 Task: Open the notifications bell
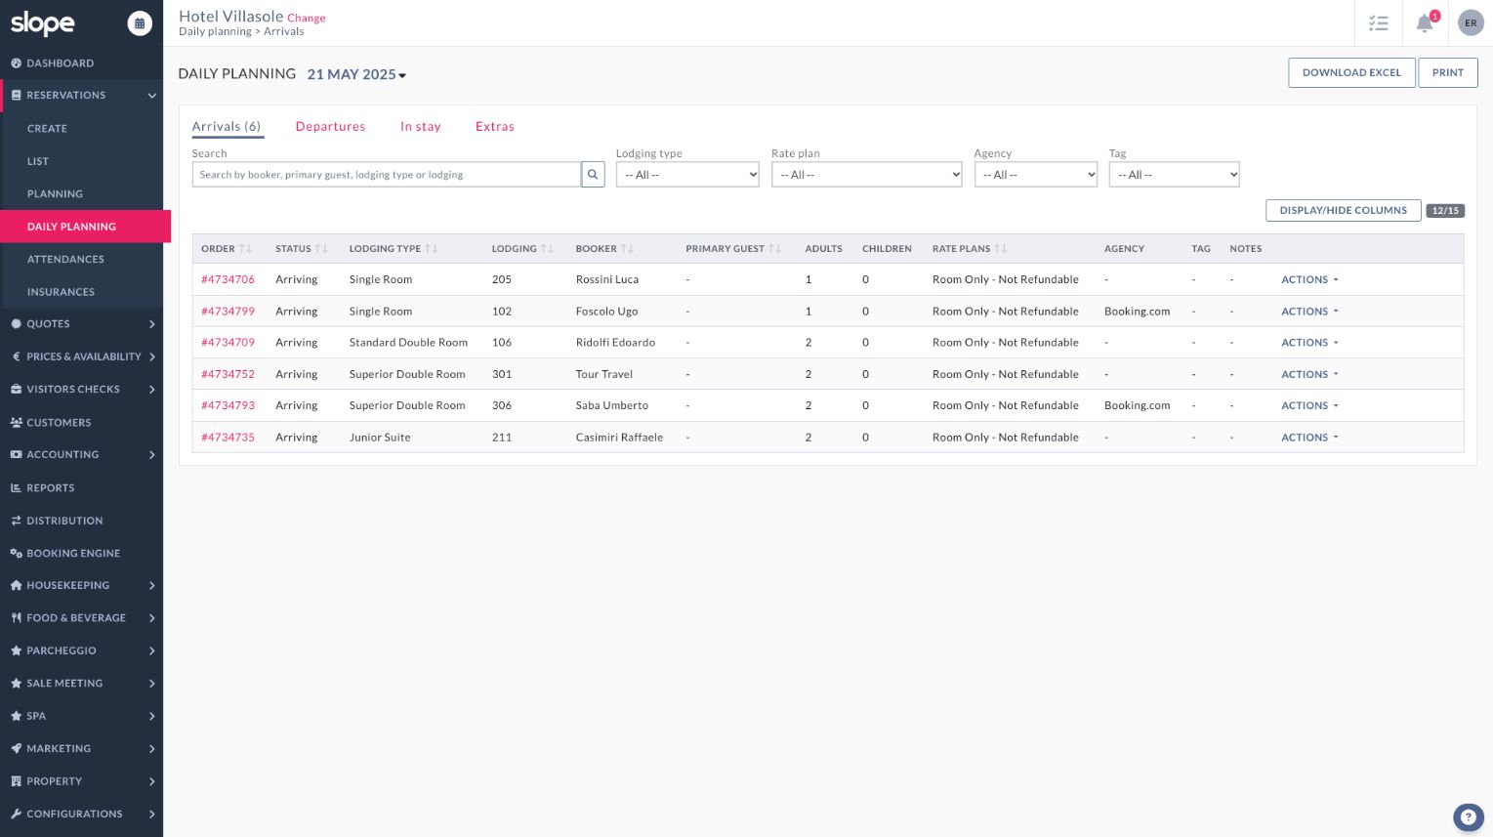[1425, 23]
